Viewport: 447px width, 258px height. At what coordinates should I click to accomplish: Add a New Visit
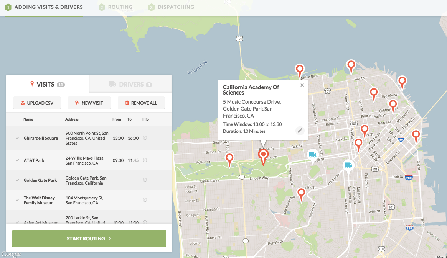pos(89,103)
